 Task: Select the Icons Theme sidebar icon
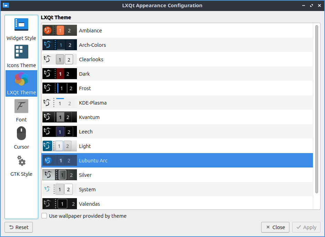[21, 52]
